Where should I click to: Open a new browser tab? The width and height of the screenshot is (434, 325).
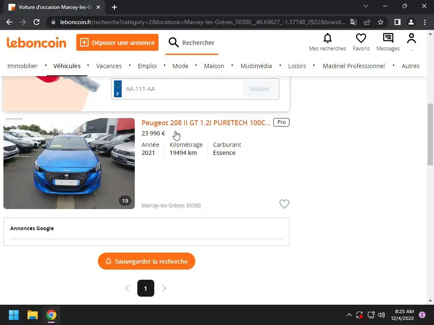coord(114,7)
